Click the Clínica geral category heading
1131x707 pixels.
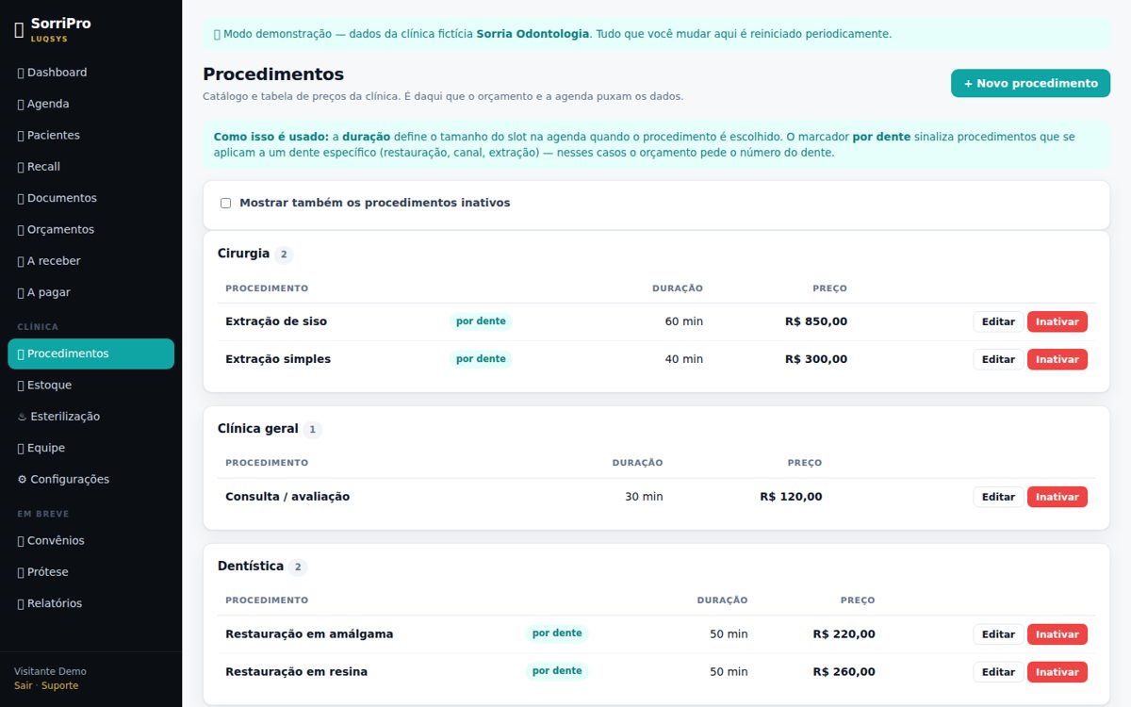(x=257, y=429)
